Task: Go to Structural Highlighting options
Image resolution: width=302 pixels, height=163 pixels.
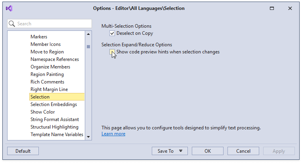Action: tap(54, 127)
